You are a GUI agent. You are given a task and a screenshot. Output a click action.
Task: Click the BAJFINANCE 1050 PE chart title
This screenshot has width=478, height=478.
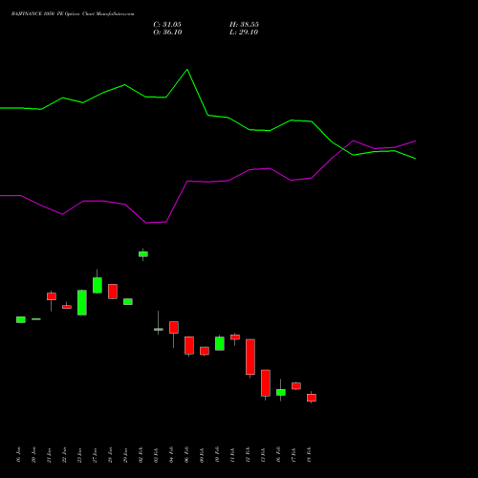pyautogui.click(x=73, y=13)
